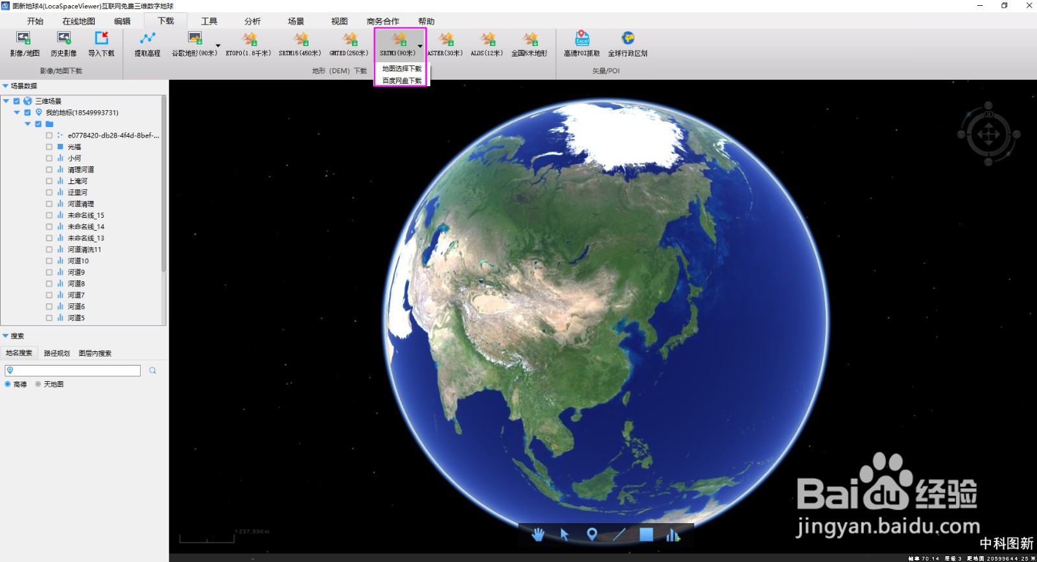Click the ASTER(30米) terrain download icon
The image size is (1037, 562).
coord(445,38)
